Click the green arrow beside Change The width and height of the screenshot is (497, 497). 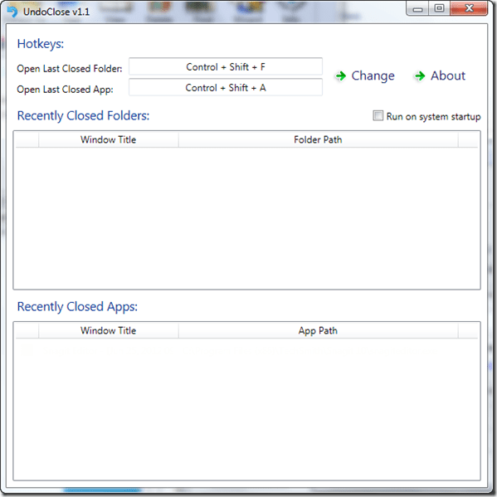pos(341,76)
